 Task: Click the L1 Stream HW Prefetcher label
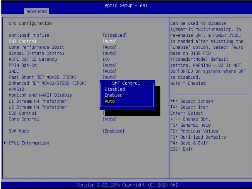coord(38,101)
